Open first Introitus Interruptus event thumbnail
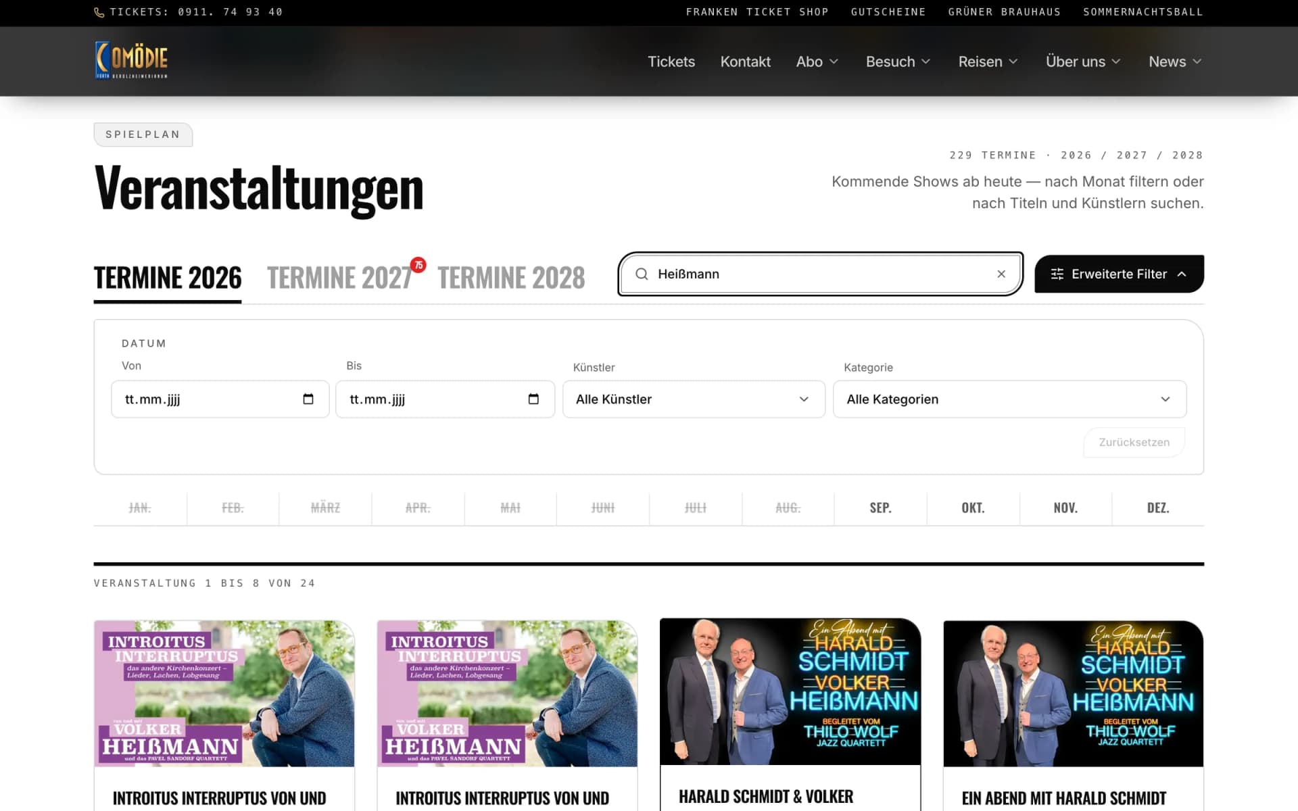 [224, 693]
